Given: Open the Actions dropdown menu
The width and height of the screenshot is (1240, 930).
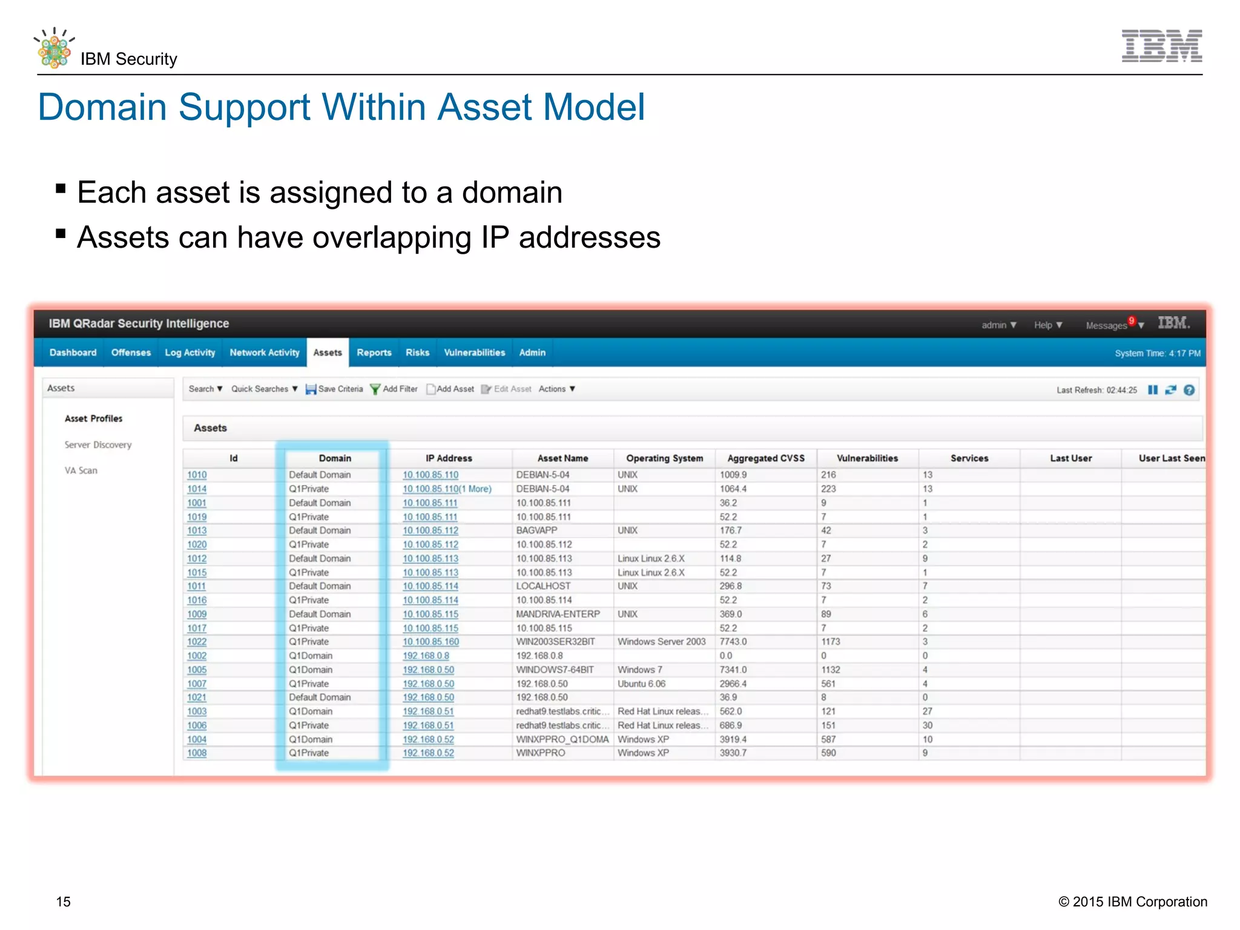Looking at the screenshot, I should (x=557, y=389).
